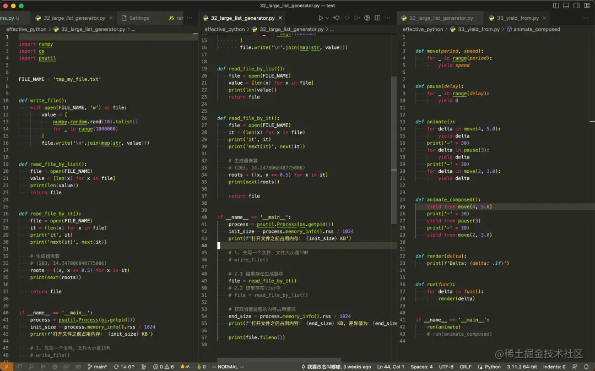Click effective_python breadcrumb in right editor
This screenshot has height=371, width=595.
tap(423, 29)
